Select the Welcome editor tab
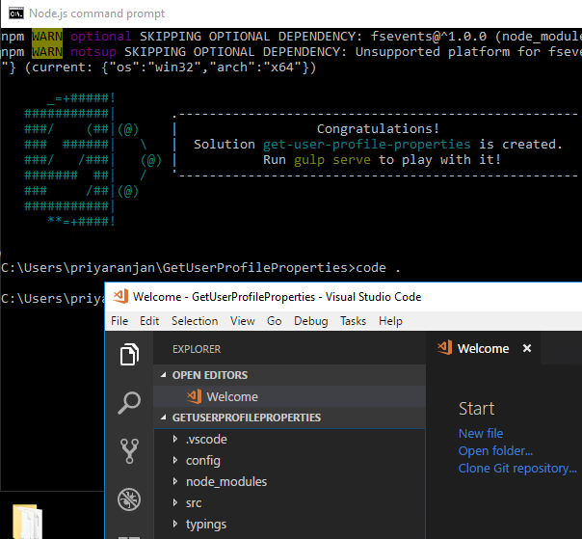This screenshot has height=539, width=582. tap(484, 348)
